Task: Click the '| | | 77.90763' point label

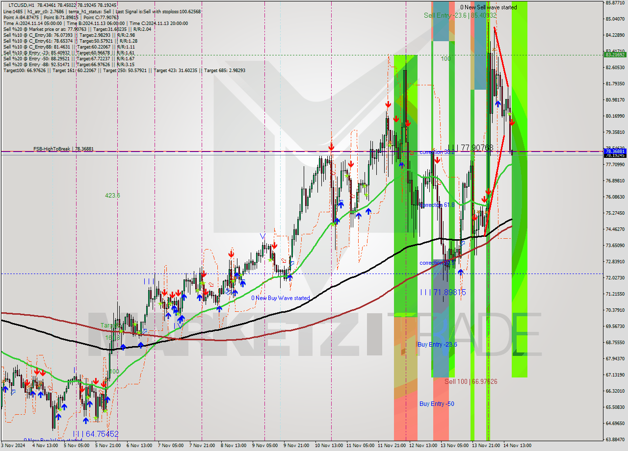Action: point(470,147)
